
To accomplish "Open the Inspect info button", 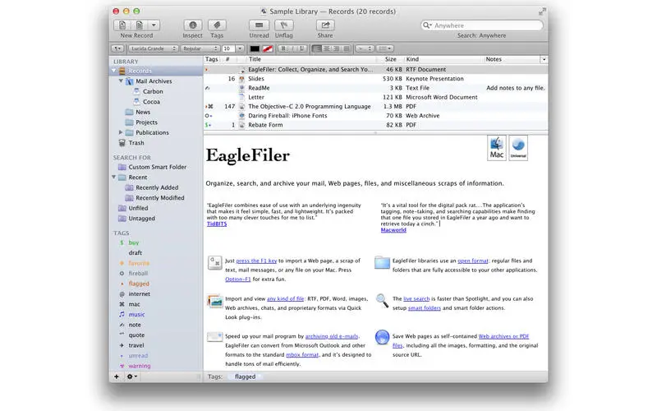I will pyautogui.click(x=192, y=25).
